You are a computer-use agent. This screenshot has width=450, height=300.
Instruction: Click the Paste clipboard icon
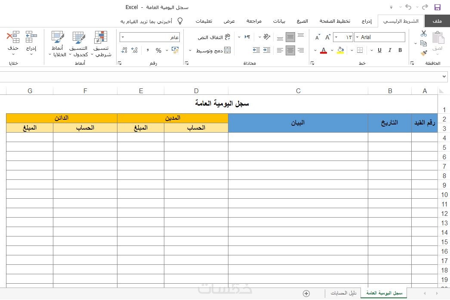438,37
